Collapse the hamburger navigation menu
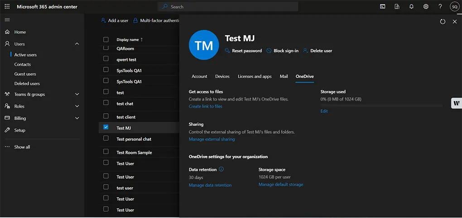This screenshot has height=218, width=462. 7,20
